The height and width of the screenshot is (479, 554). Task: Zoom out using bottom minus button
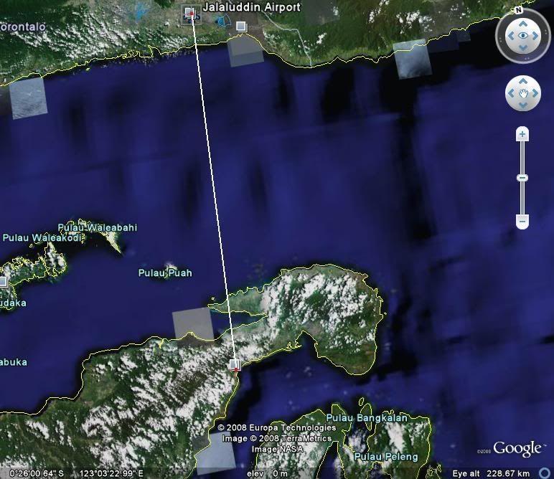click(x=523, y=222)
